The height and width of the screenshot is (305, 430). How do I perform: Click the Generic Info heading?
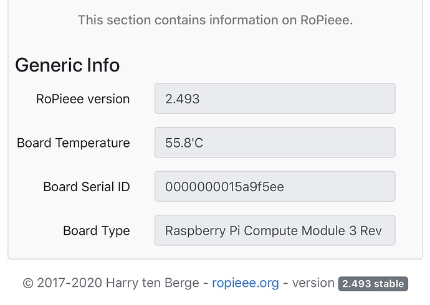pos(67,65)
